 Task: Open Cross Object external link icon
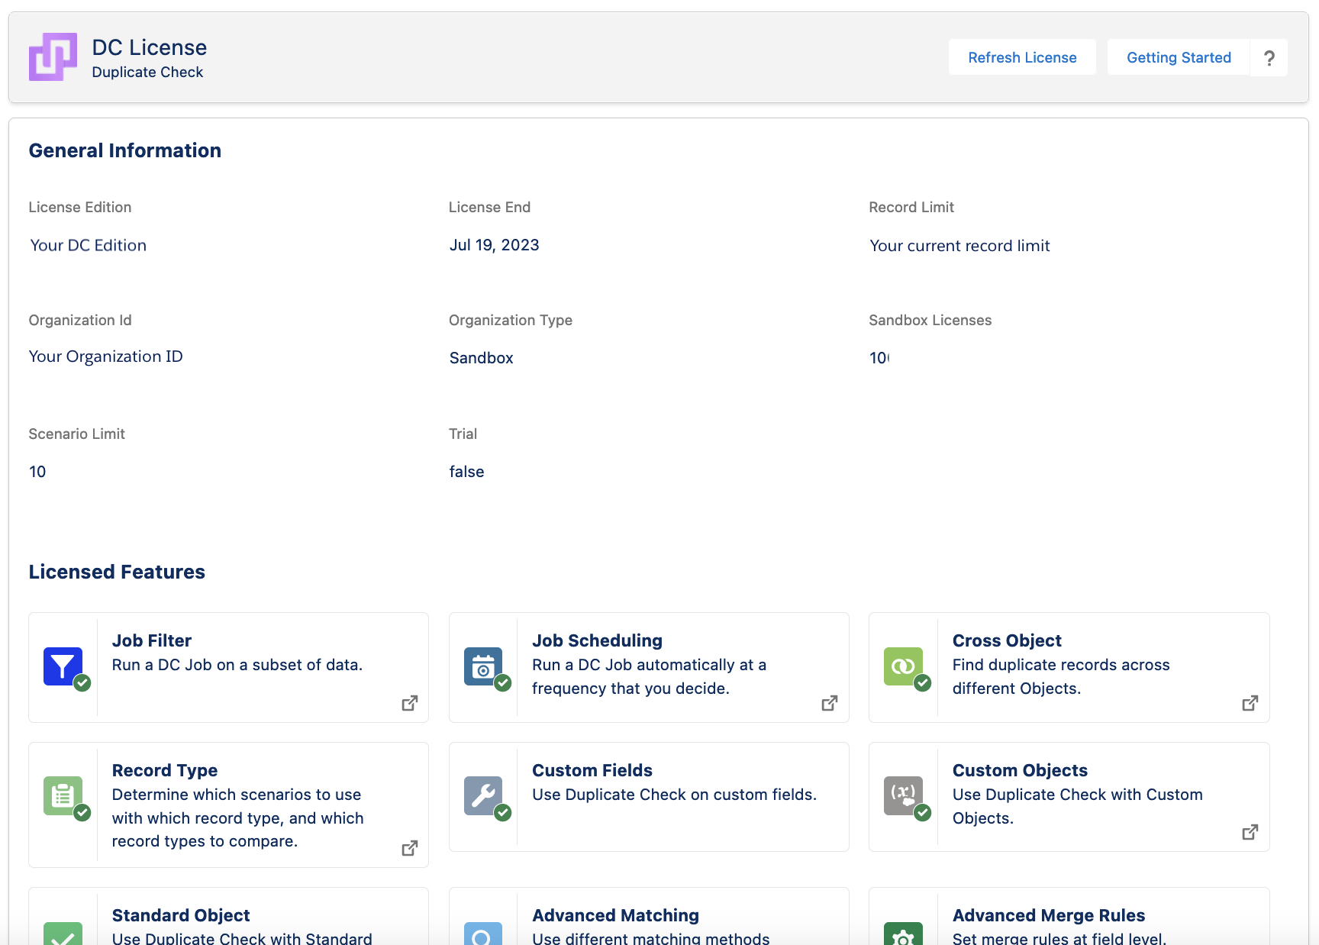[x=1250, y=703]
